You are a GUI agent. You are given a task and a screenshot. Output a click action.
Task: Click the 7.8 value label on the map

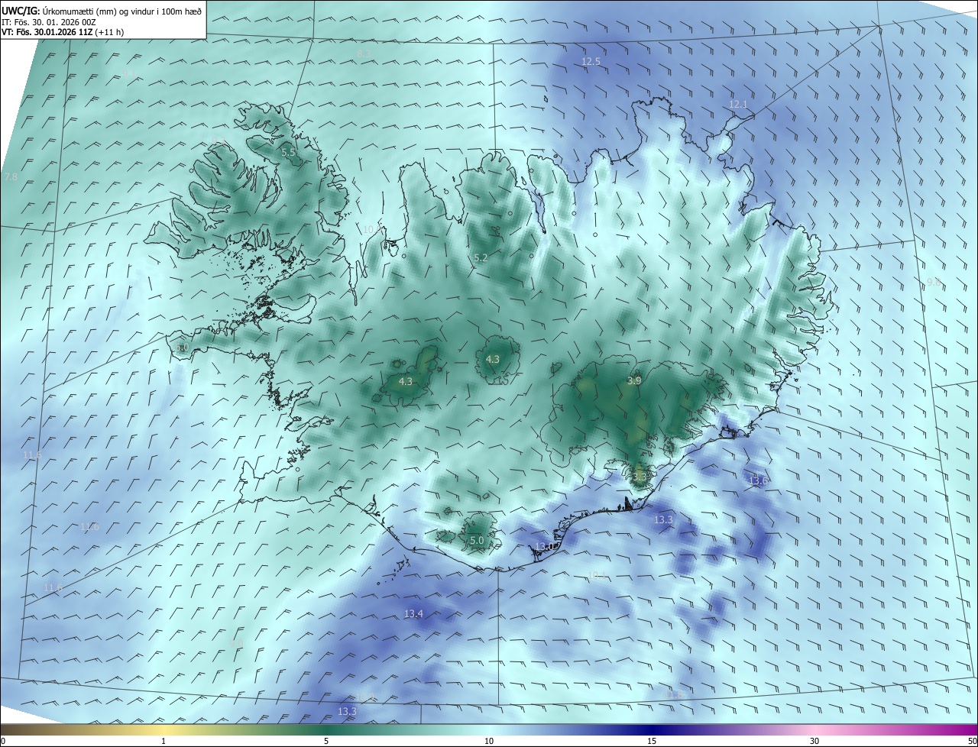(x=11, y=176)
